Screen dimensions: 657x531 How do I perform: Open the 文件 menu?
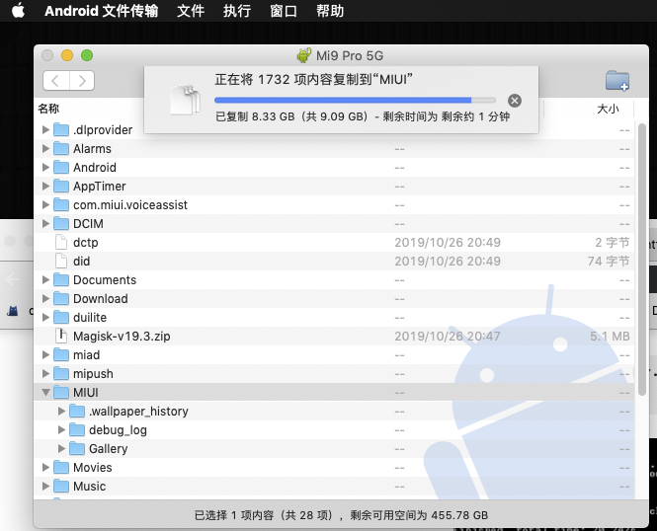(191, 11)
